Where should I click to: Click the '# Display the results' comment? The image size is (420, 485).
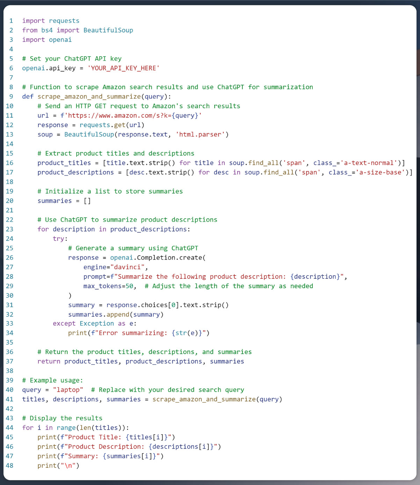pyautogui.click(x=62, y=417)
